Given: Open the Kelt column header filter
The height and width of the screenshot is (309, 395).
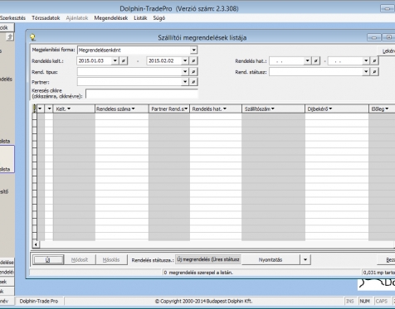Looking at the screenshot, I should tap(69, 109).
